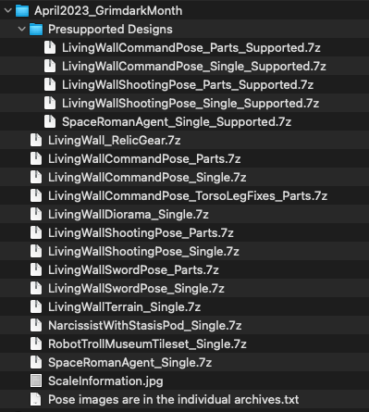Select LivingWallShootingPose_Single.7z file name
Screen dimensions: 369x412
143,252
